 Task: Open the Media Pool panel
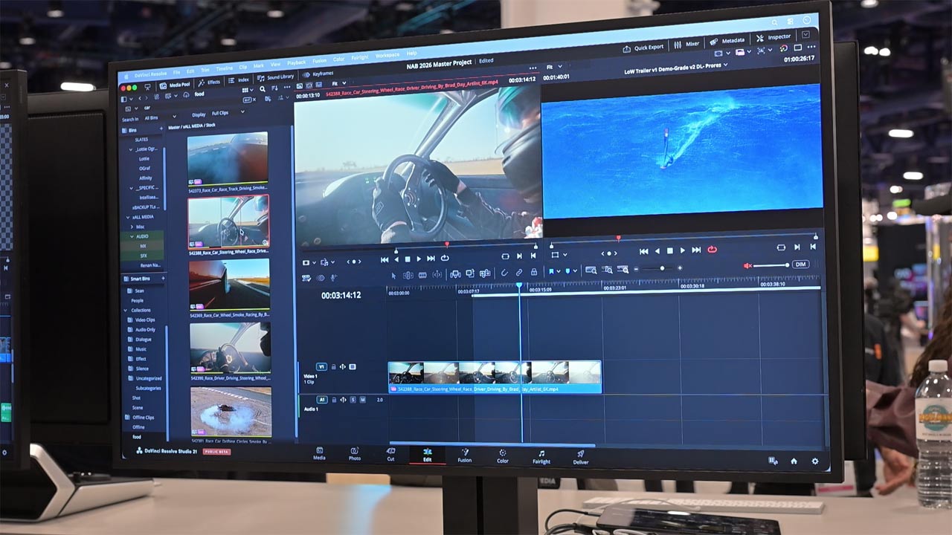(175, 85)
